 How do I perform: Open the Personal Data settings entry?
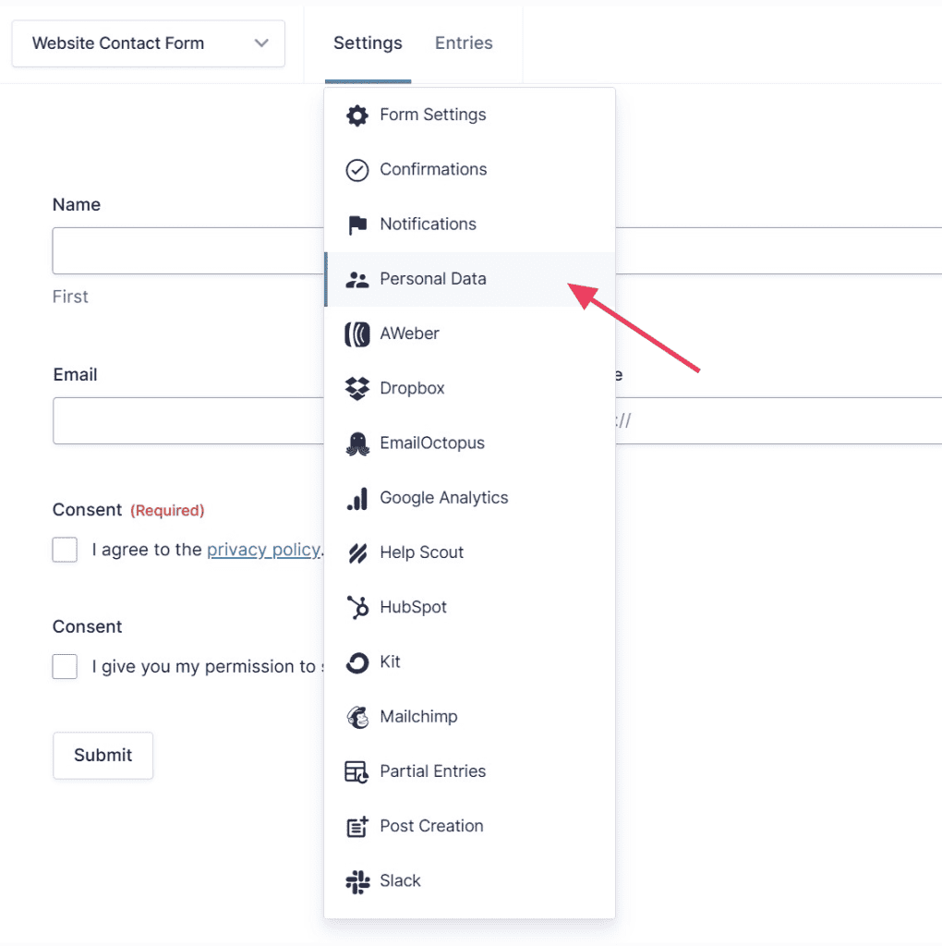click(x=469, y=279)
